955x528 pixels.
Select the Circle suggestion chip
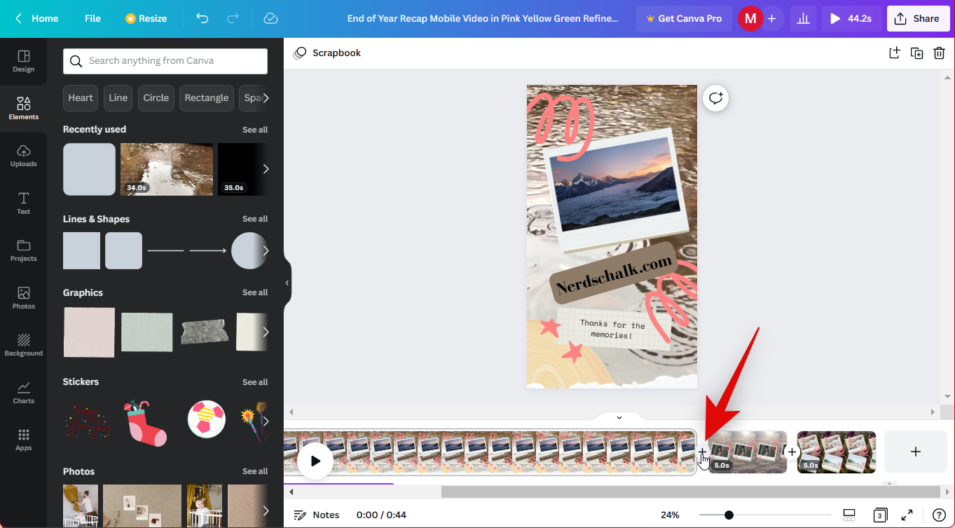pos(156,98)
